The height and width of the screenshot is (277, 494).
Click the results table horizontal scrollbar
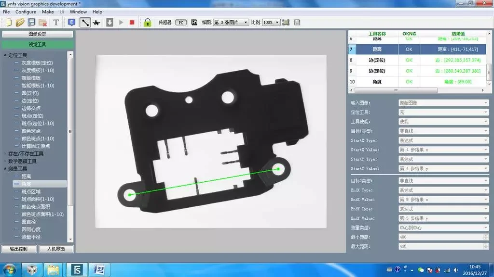(396, 90)
